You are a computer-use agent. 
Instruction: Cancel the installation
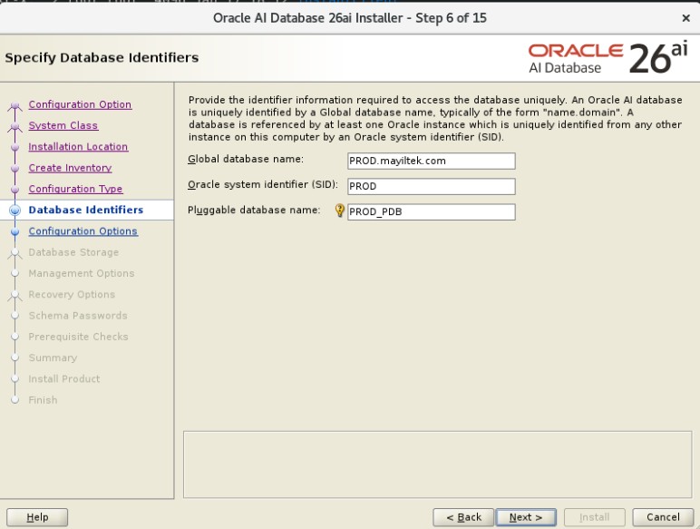click(663, 517)
